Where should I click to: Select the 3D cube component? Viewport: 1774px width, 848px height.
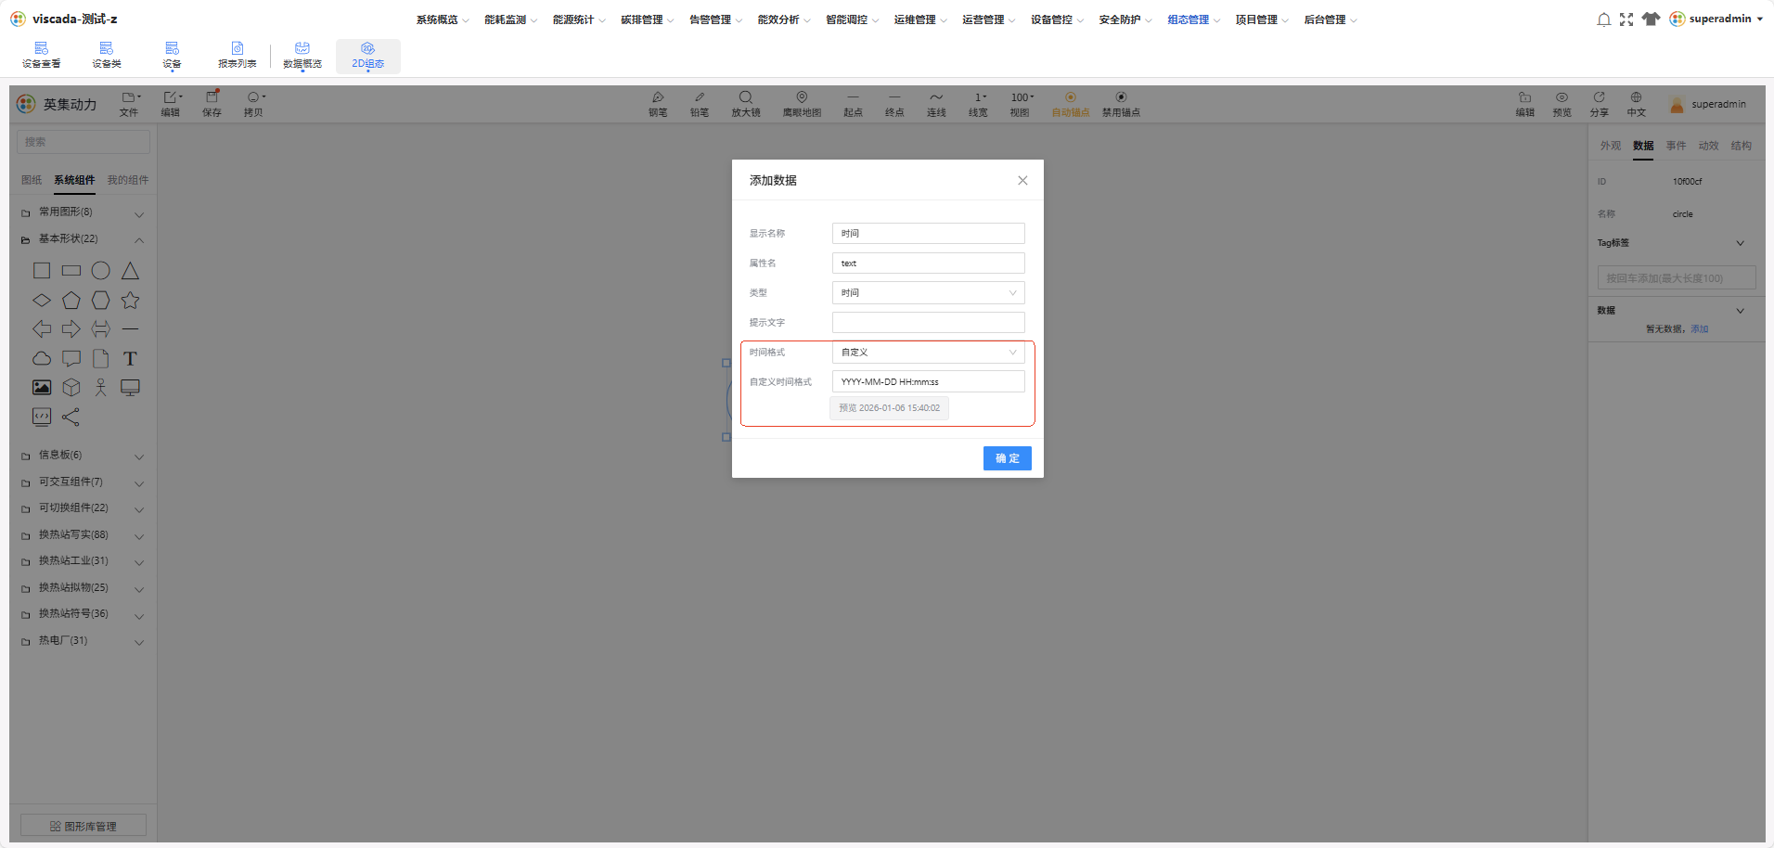[x=71, y=388]
